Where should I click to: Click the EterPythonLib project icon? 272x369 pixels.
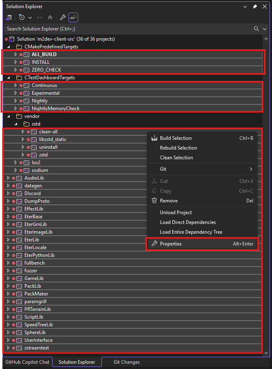[x=19, y=255]
